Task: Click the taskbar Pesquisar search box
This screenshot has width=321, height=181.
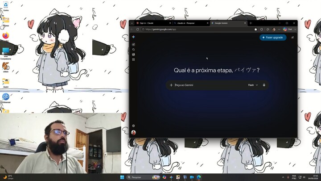Action: [x=143, y=177]
